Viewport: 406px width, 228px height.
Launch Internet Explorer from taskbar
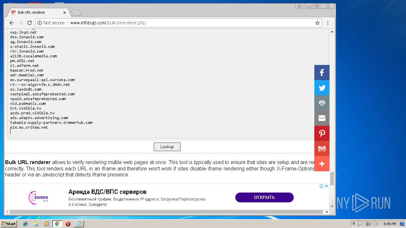pos(26,224)
